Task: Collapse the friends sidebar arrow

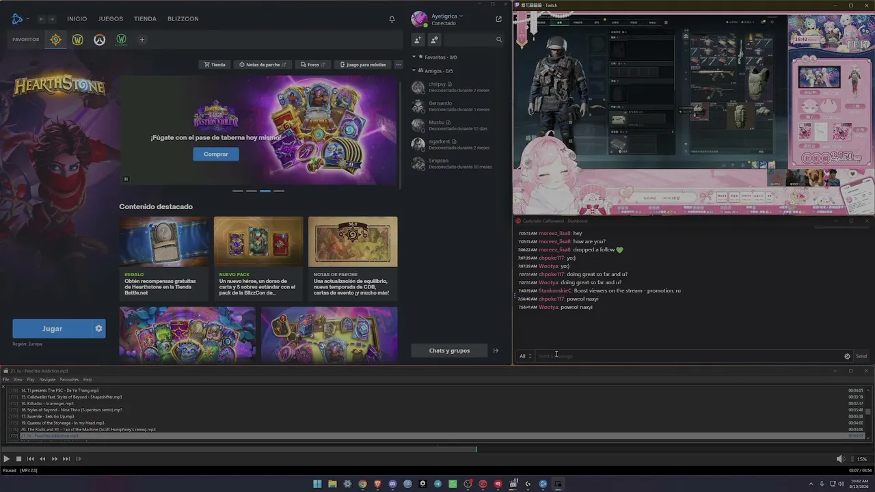Action: point(496,351)
